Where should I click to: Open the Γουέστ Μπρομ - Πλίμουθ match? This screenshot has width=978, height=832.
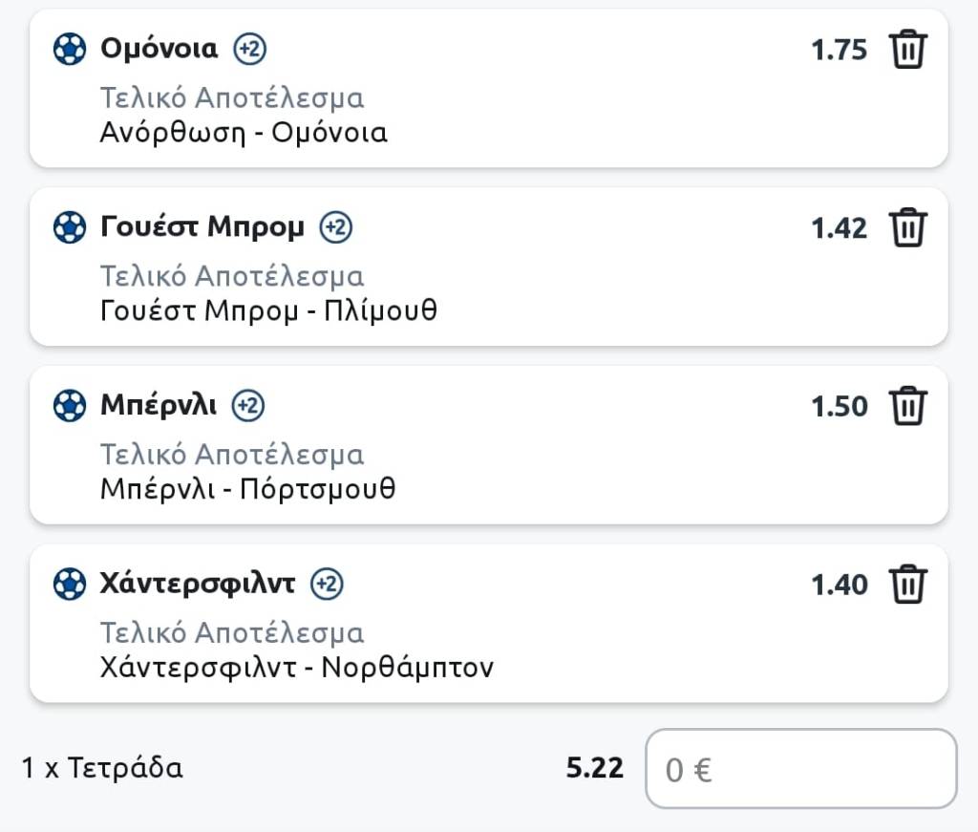(268, 310)
